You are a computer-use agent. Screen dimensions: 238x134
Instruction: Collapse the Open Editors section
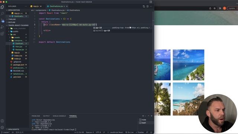pyautogui.click(x=14, y=10)
